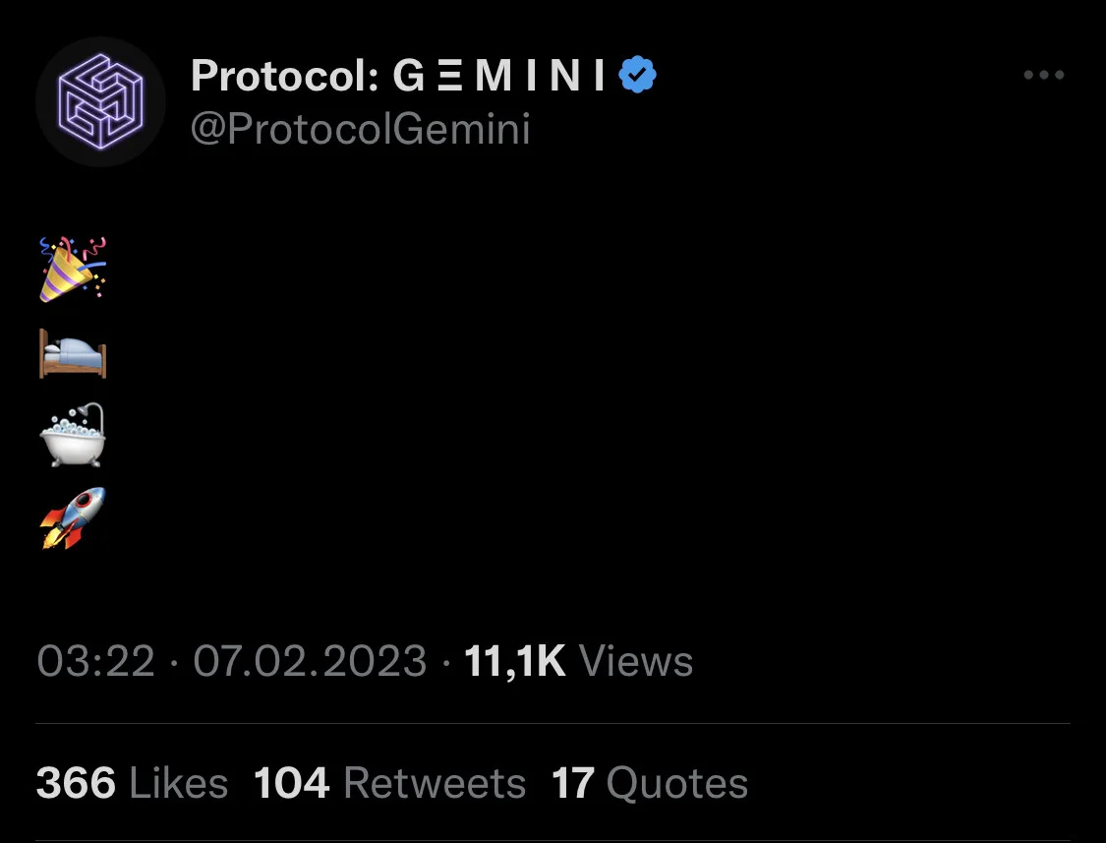Click the party popper emoji

pyautogui.click(x=73, y=269)
